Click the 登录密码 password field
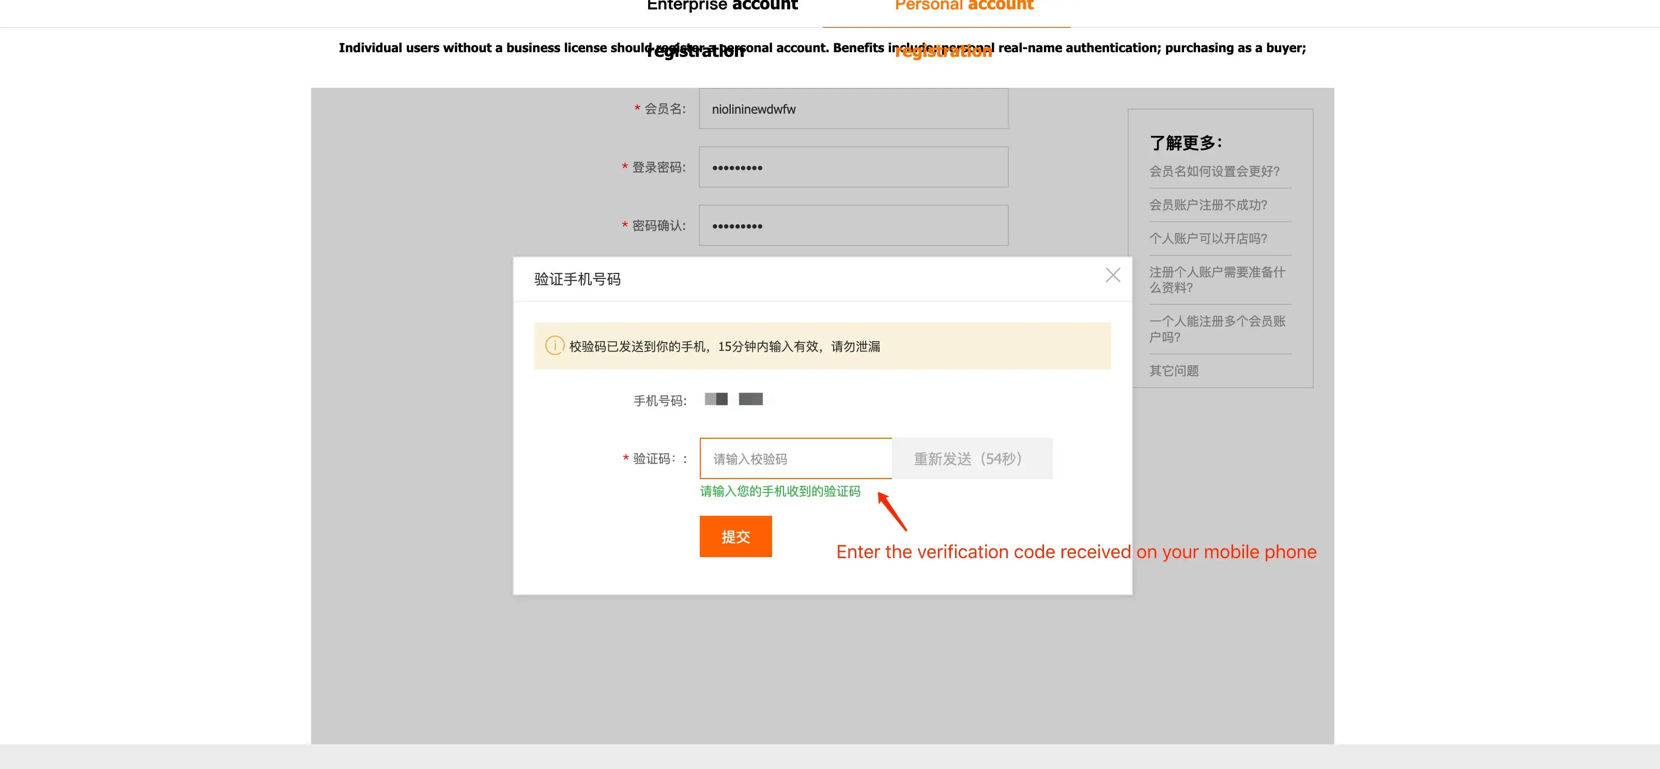This screenshot has height=769, width=1660. (x=853, y=167)
